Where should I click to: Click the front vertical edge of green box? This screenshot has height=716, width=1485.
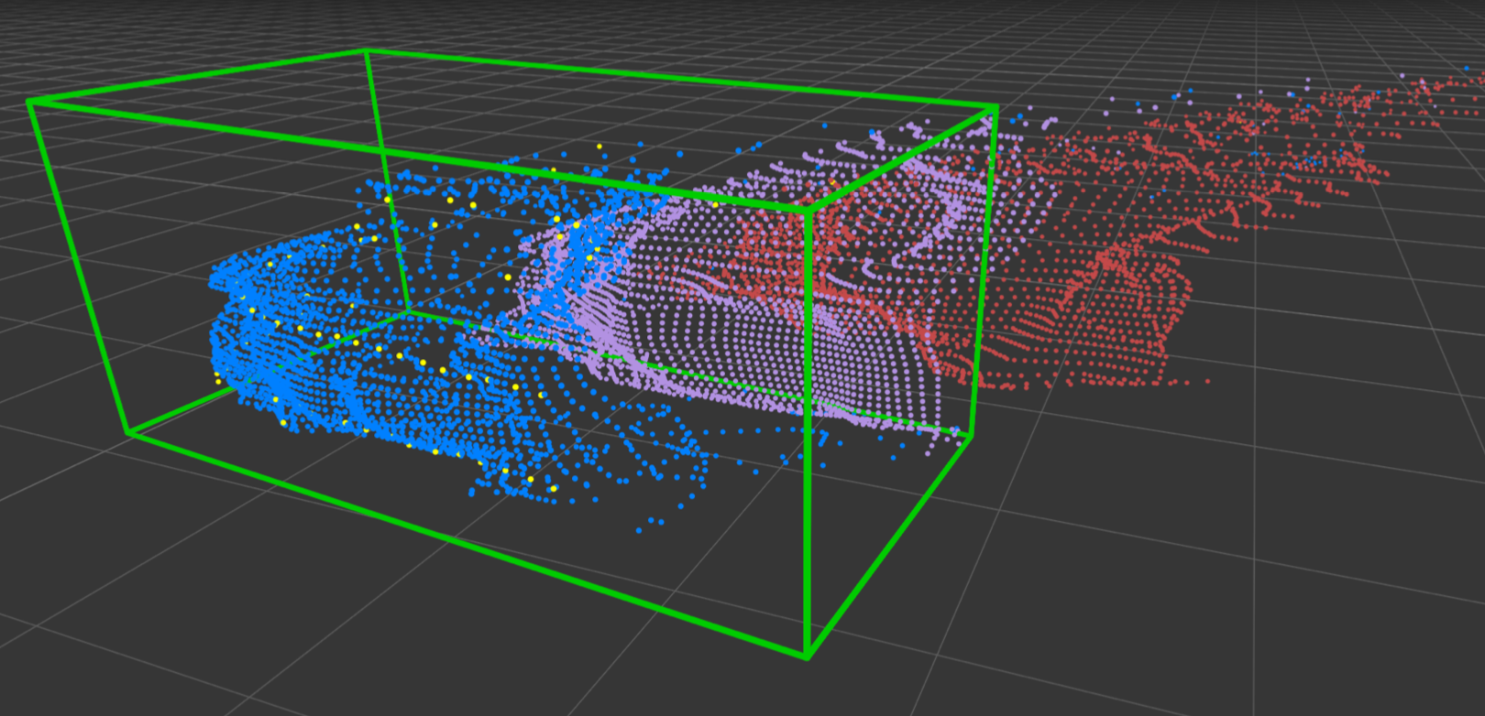(x=807, y=430)
